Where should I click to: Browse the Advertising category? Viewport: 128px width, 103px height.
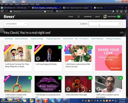tap(9, 39)
